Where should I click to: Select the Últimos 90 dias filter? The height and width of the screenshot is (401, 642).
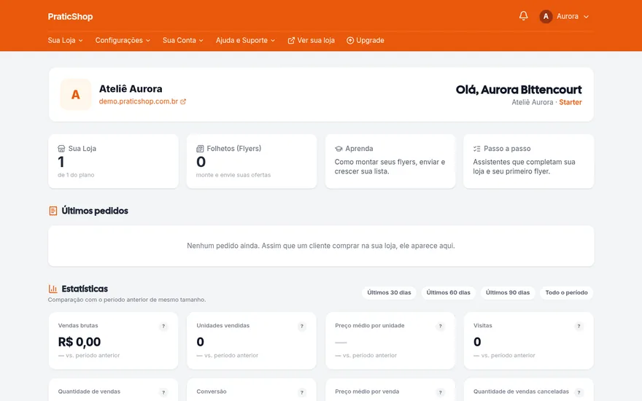(x=508, y=292)
